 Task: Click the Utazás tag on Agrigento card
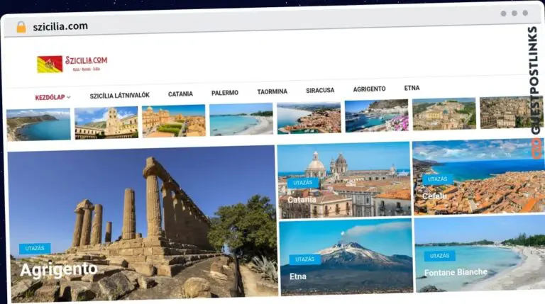tap(35, 249)
